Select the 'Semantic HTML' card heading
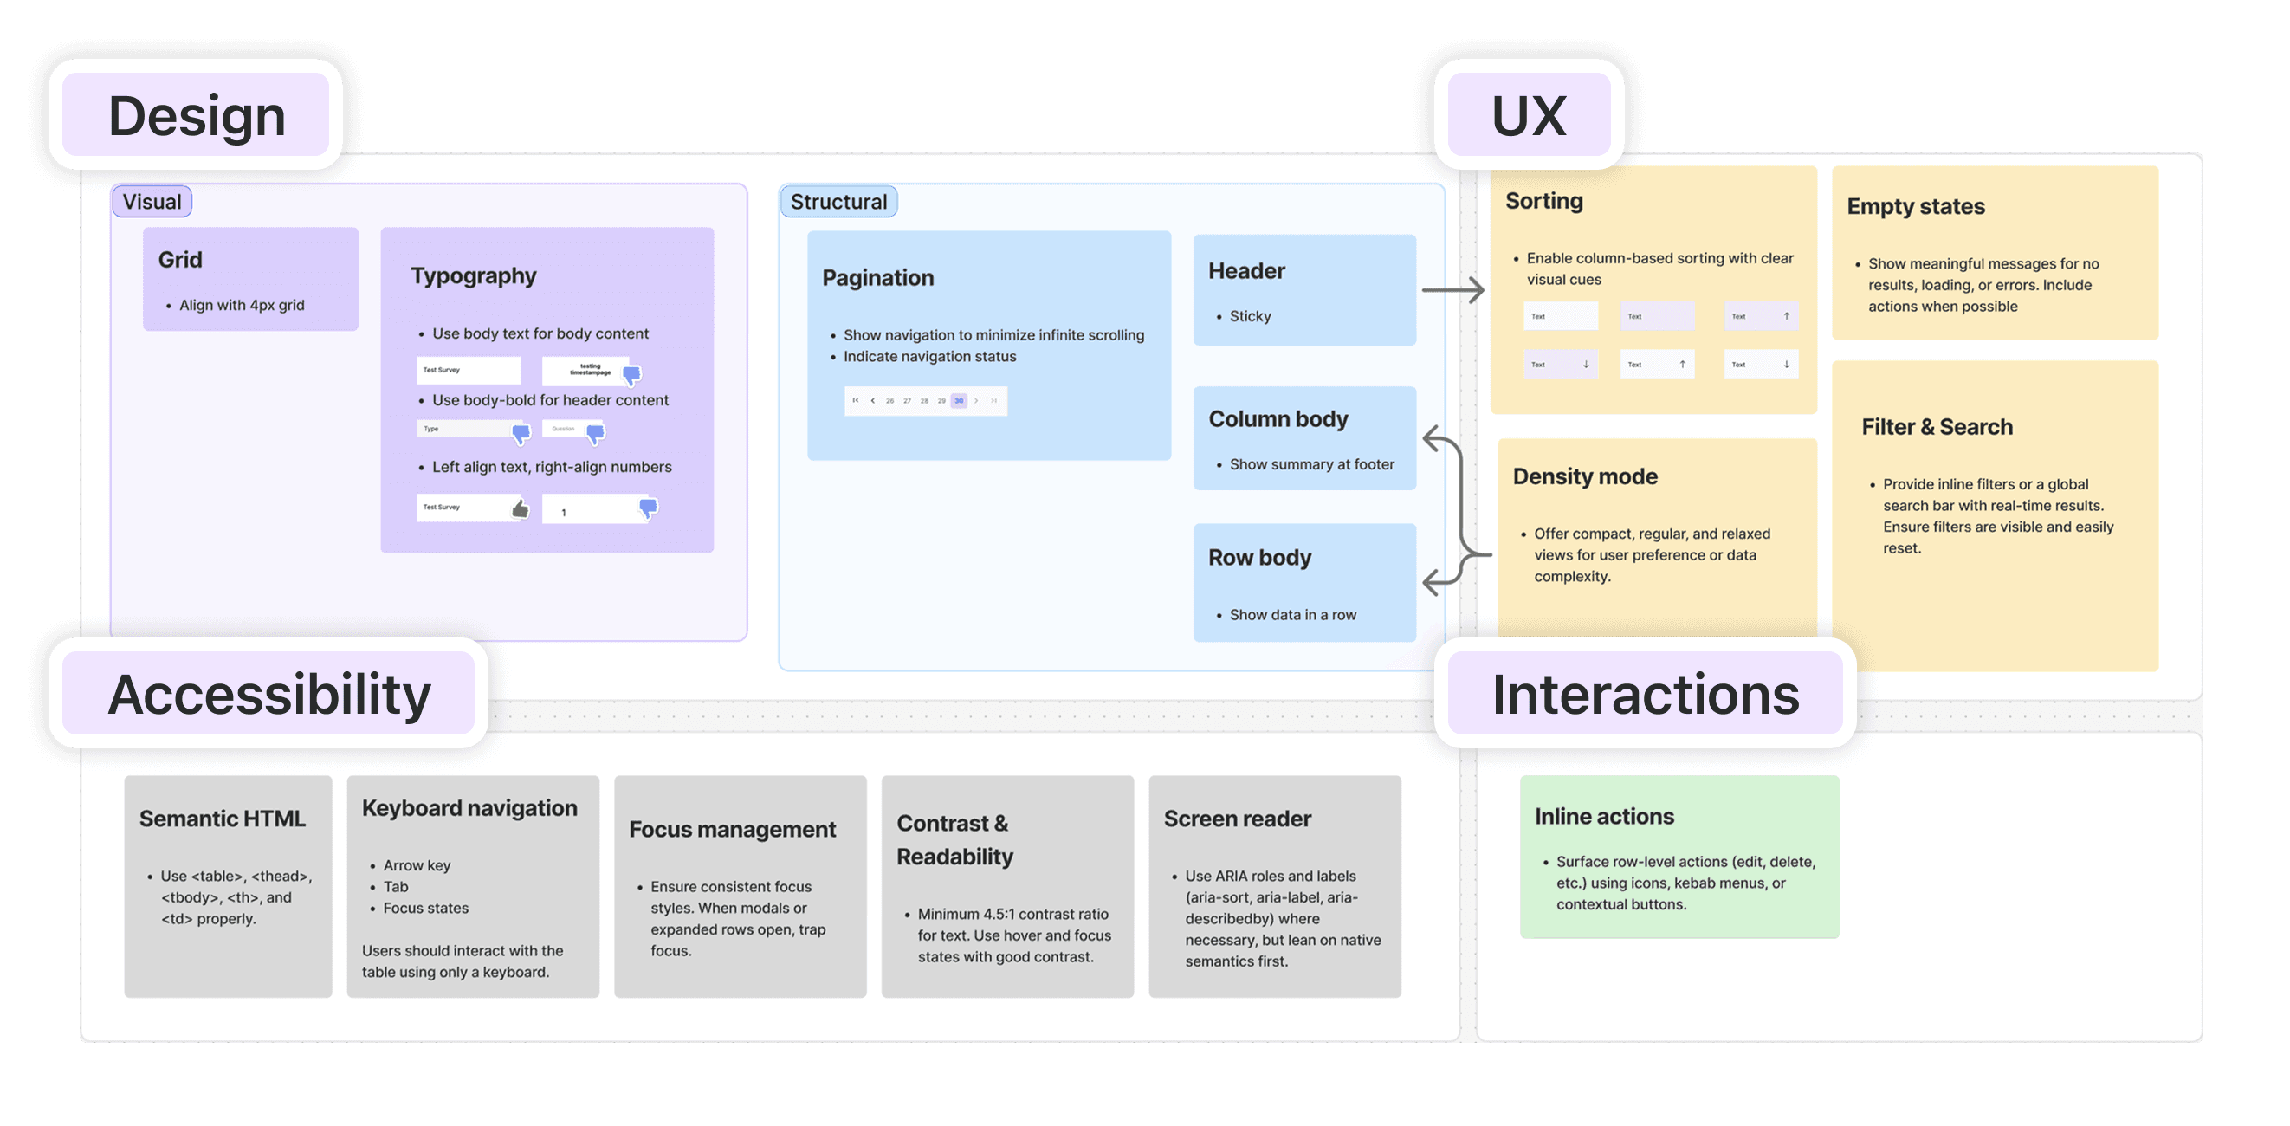Image resolution: width=2290 pixels, height=1126 pixels. [x=223, y=819]
